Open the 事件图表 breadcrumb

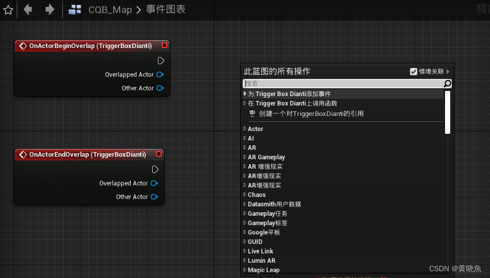(x=166, y=9)
